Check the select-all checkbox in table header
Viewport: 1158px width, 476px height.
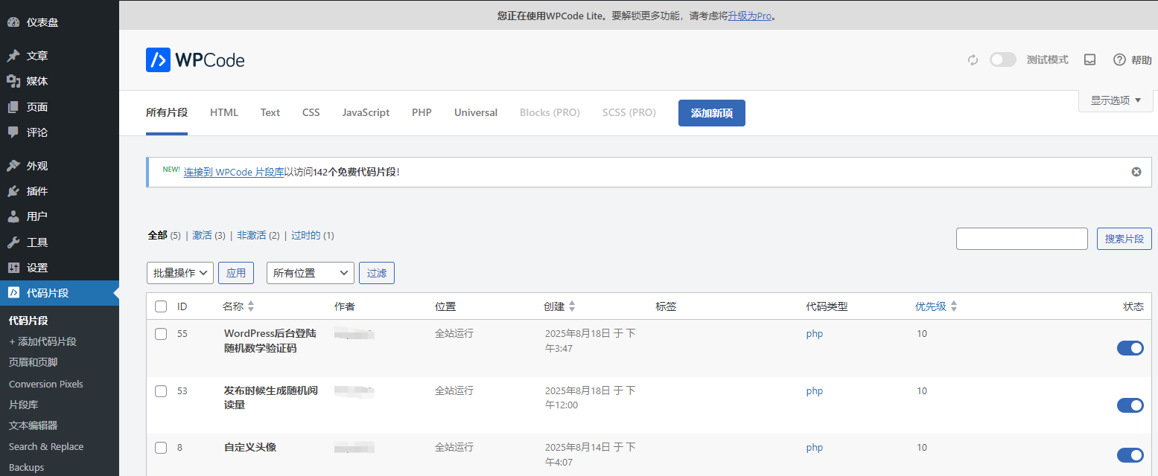(161, 306)
